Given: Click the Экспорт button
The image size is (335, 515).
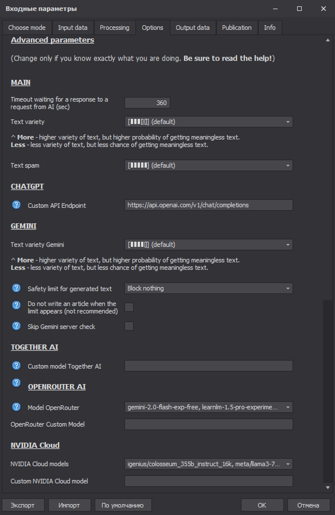Looking at the screenshot, I should click(23, 505).
